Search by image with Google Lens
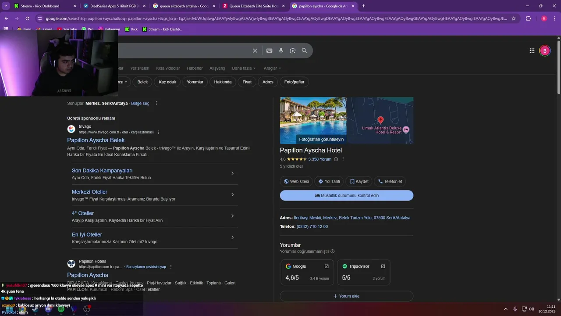The image size is (561, 316). [293, 51]
